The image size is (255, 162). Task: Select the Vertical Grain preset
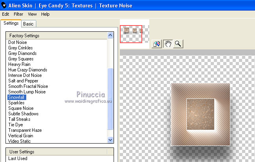[21, 136]
